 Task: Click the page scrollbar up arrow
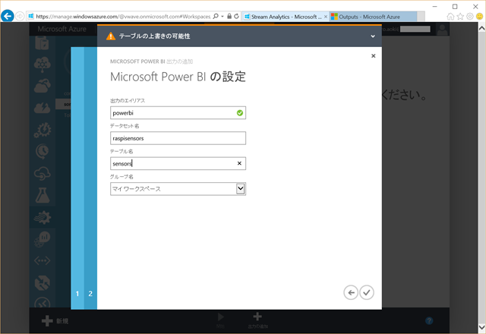[x=482, y=28]
